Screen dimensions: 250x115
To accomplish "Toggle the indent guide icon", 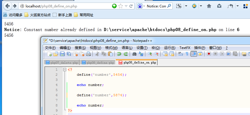I will 194,54.
